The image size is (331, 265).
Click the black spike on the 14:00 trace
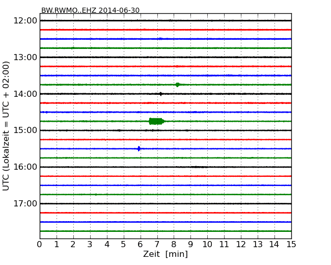click(161, 94)
